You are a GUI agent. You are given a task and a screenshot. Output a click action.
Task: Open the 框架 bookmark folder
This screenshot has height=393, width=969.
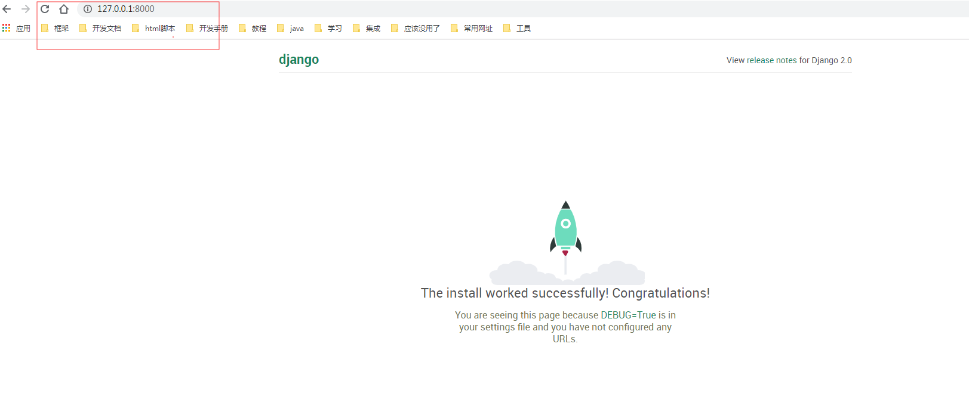point(55,28)
